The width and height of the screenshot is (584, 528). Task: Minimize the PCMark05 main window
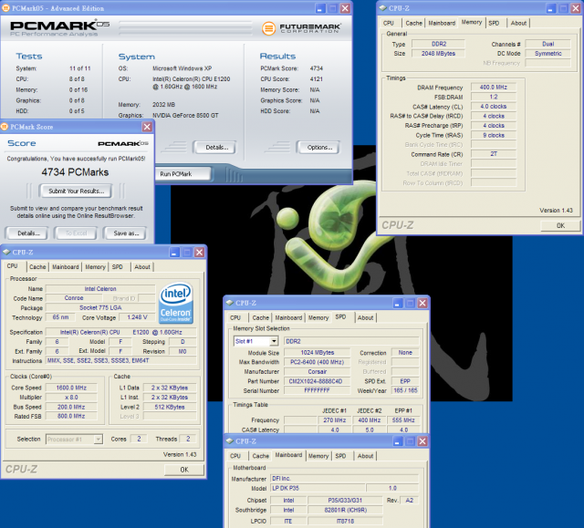[320, 8]
